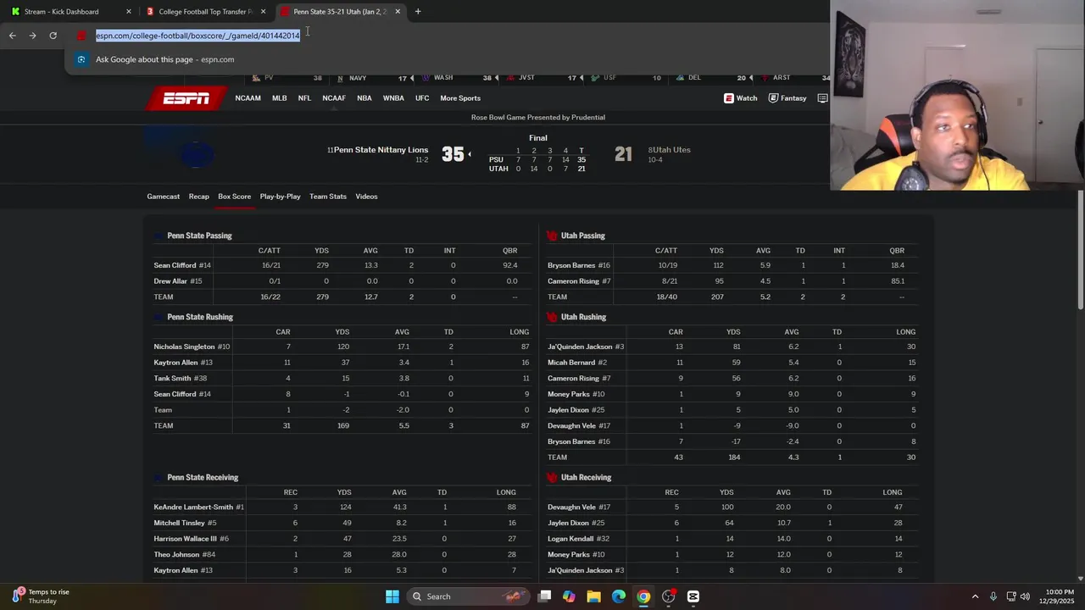Click the Utah logo beside Utah Rushing

coord(552,317)
